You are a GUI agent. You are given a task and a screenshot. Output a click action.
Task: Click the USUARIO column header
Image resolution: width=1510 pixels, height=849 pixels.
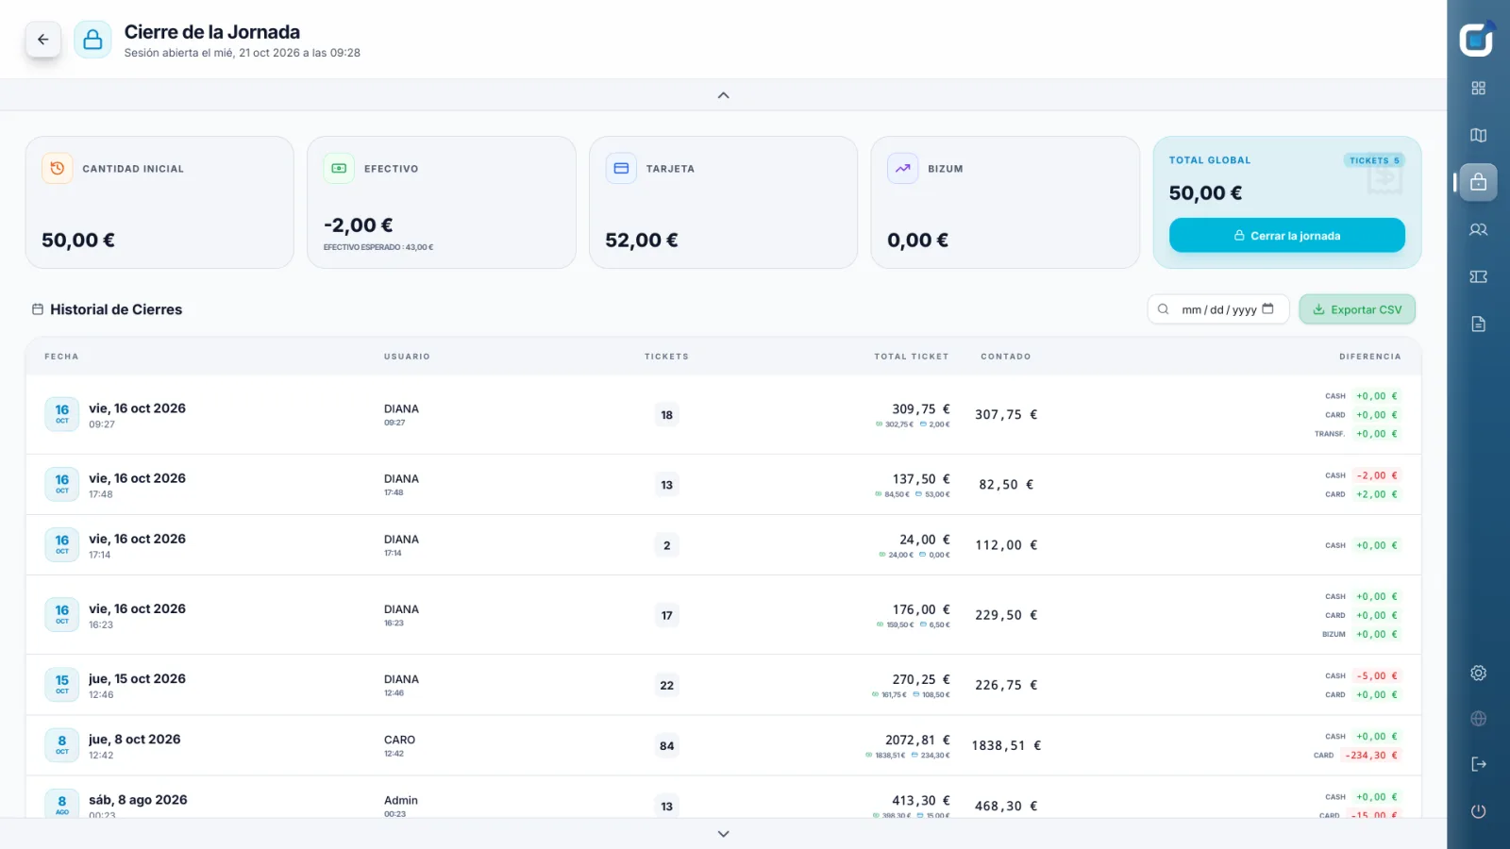point(407,357)
